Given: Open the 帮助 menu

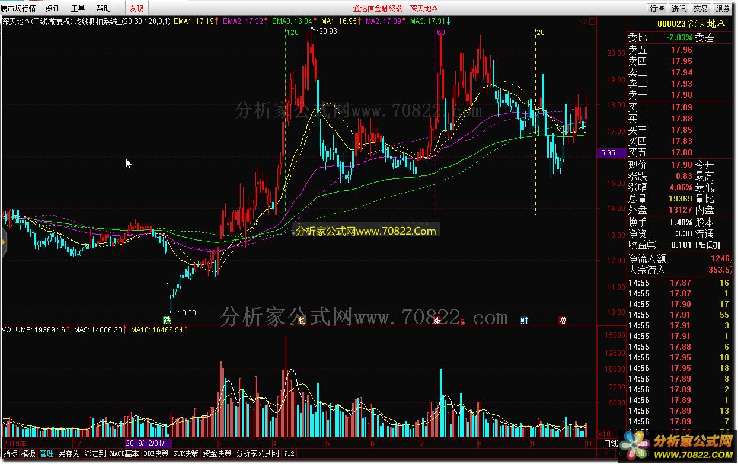Looking at the screenshot, I should click(x=103, y=8).
